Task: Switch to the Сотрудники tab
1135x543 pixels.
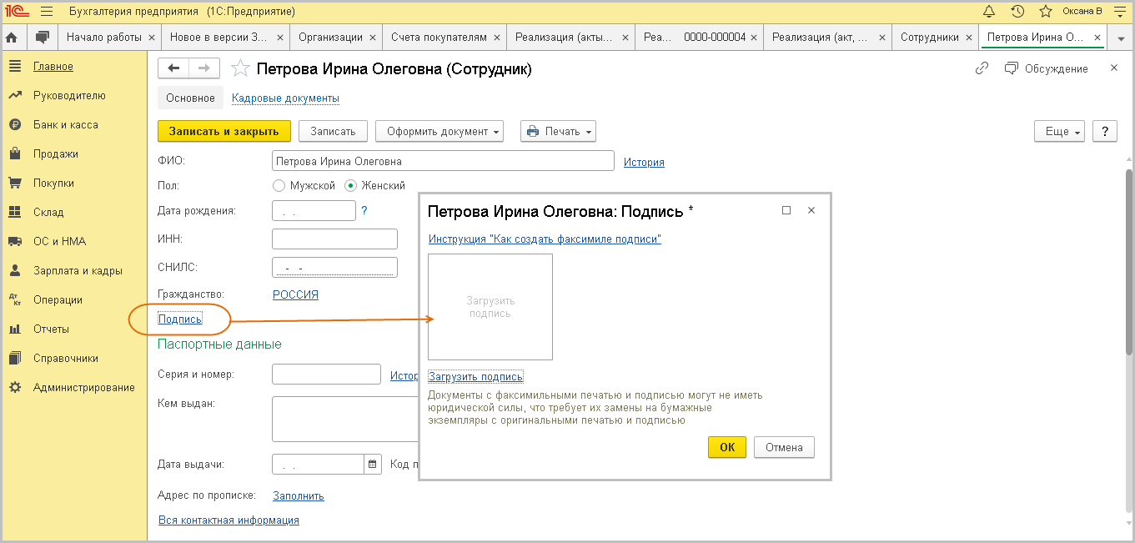Action: [x=930, y=38]
